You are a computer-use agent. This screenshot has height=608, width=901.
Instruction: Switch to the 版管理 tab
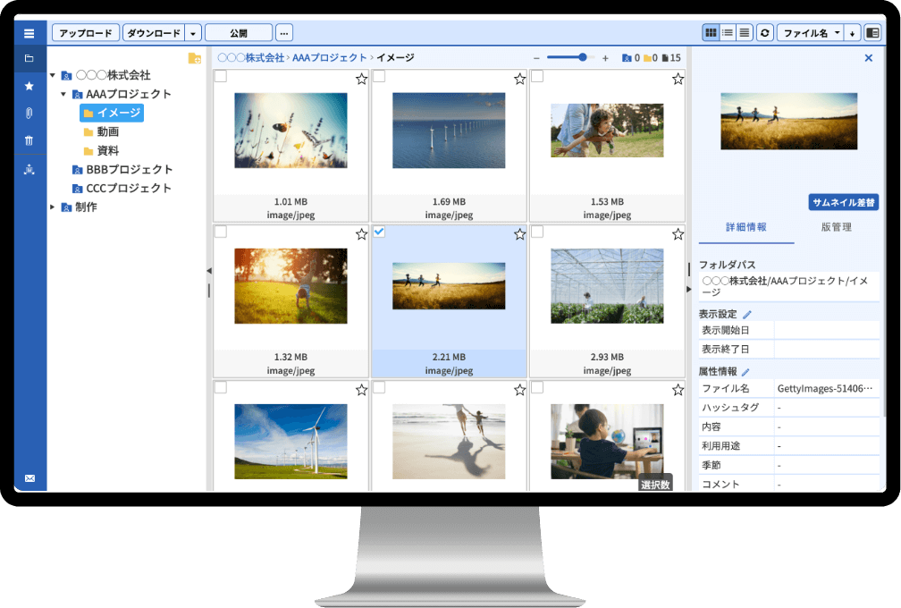coord(836,228)
